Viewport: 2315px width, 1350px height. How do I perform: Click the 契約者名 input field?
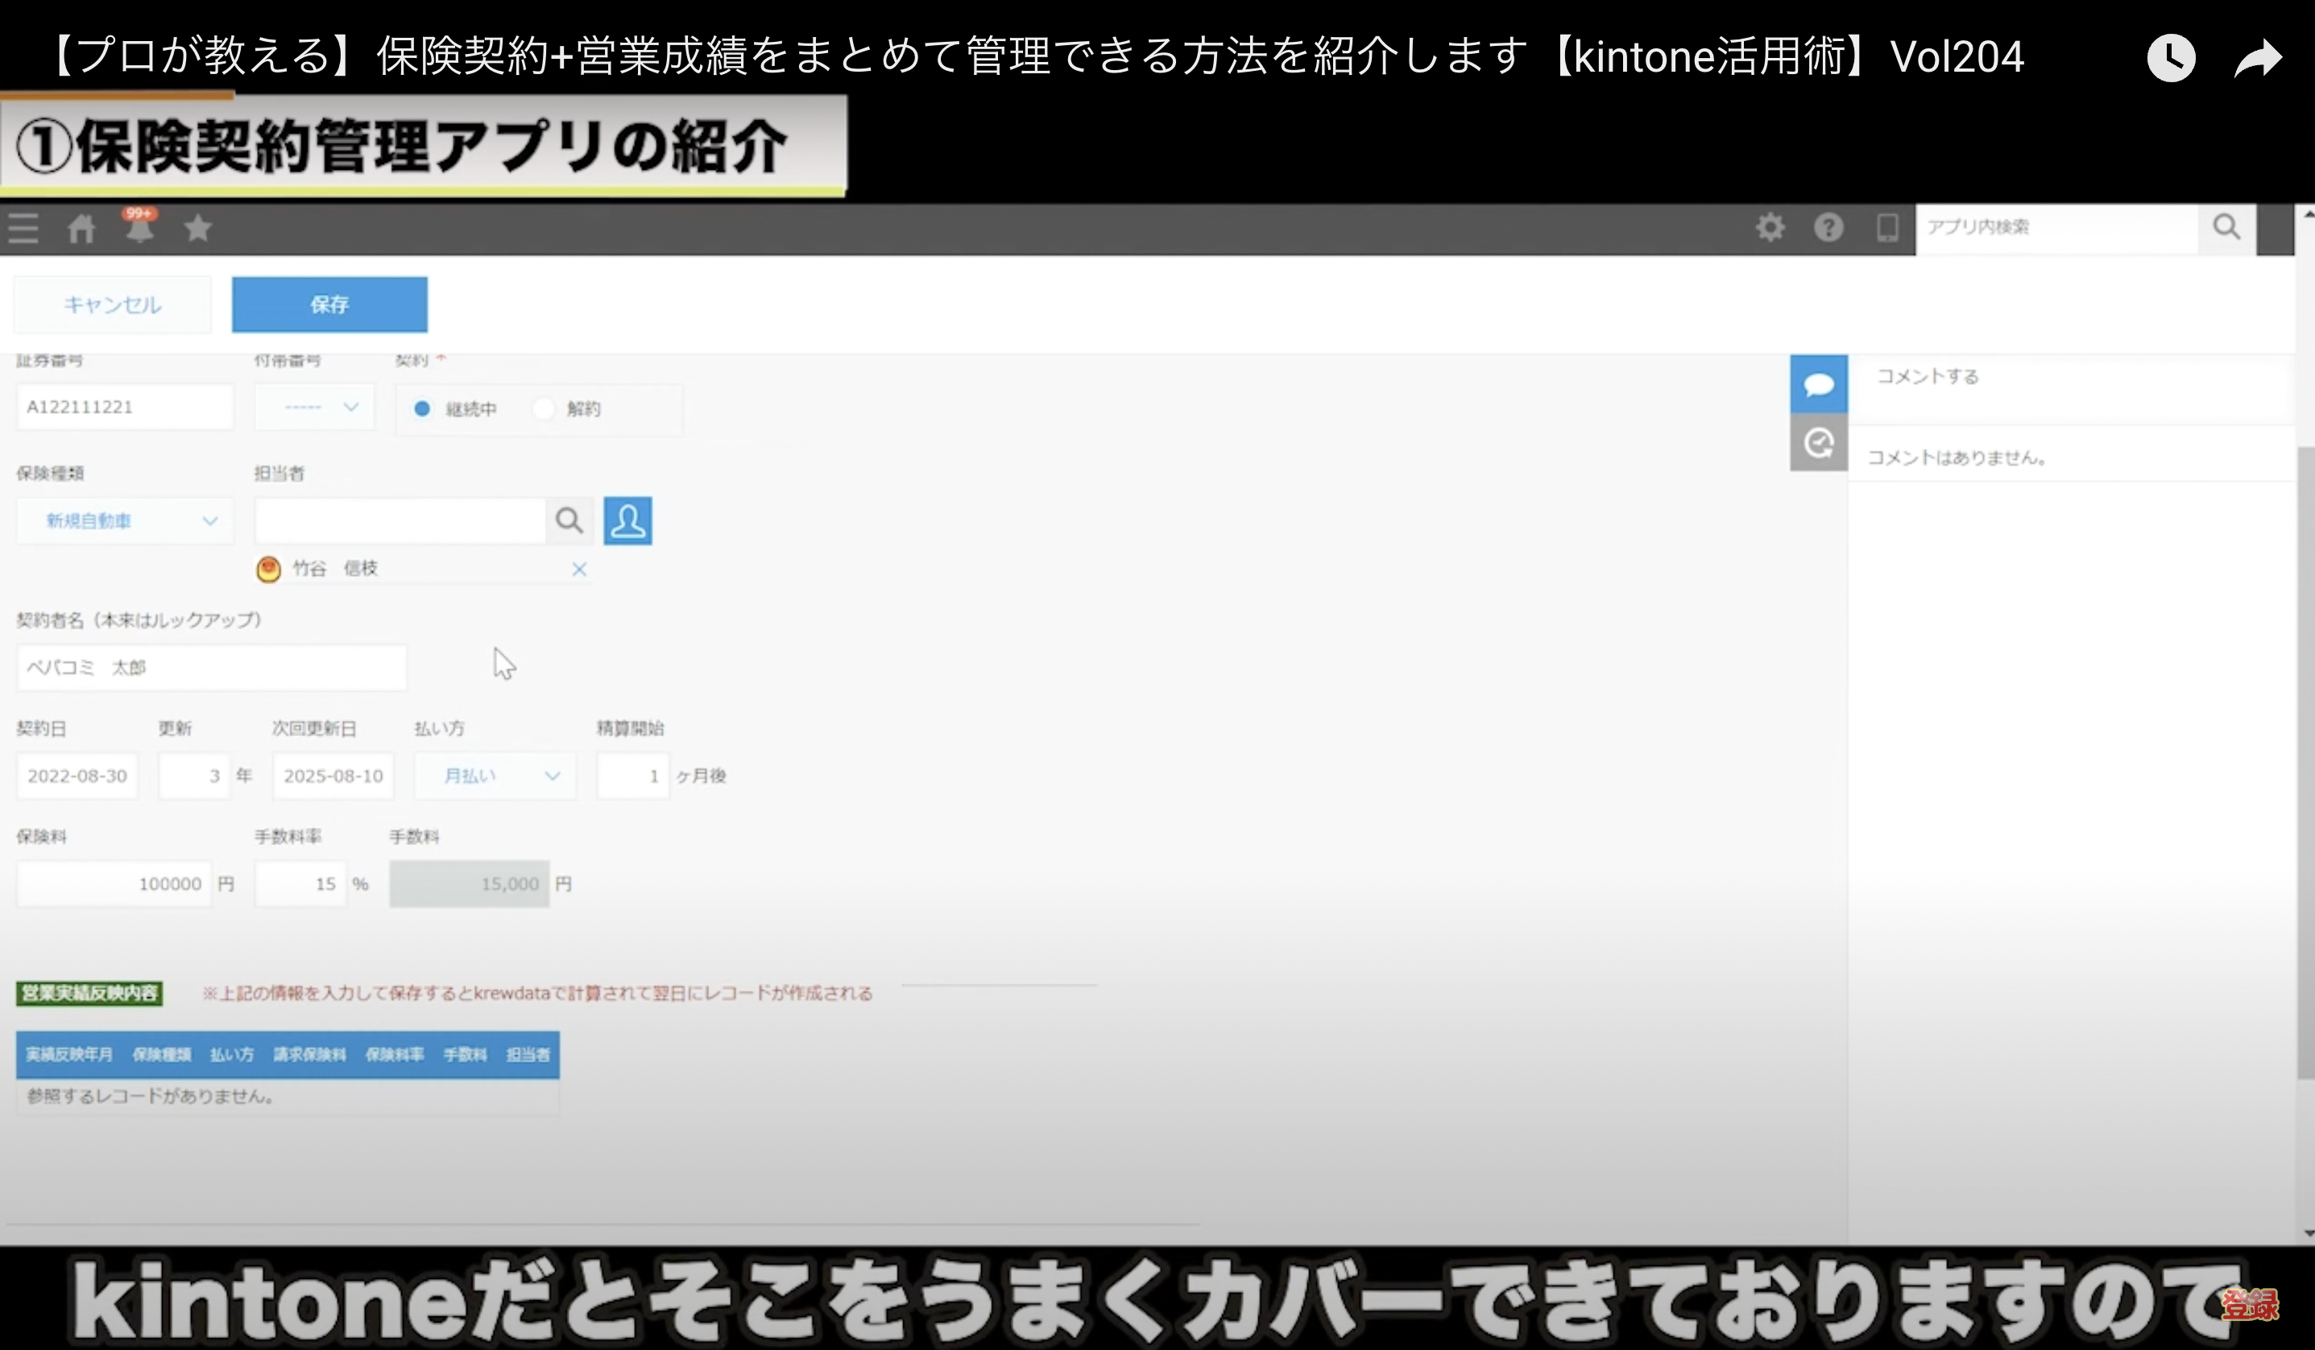(x=211, y=668)
